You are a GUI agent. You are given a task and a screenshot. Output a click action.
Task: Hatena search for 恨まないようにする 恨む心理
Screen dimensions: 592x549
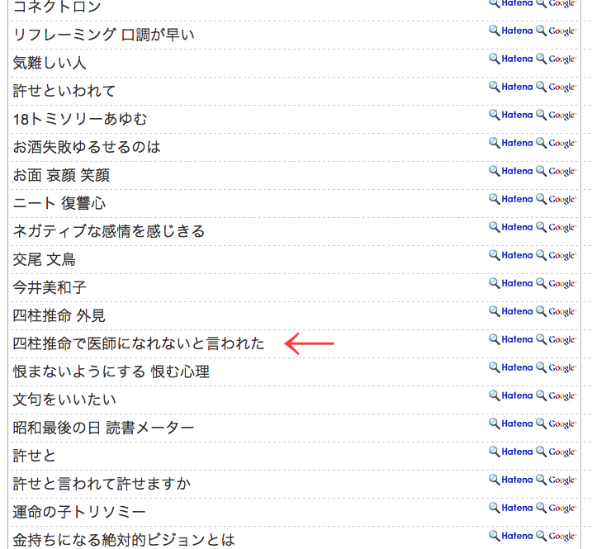tap(511, 367)
